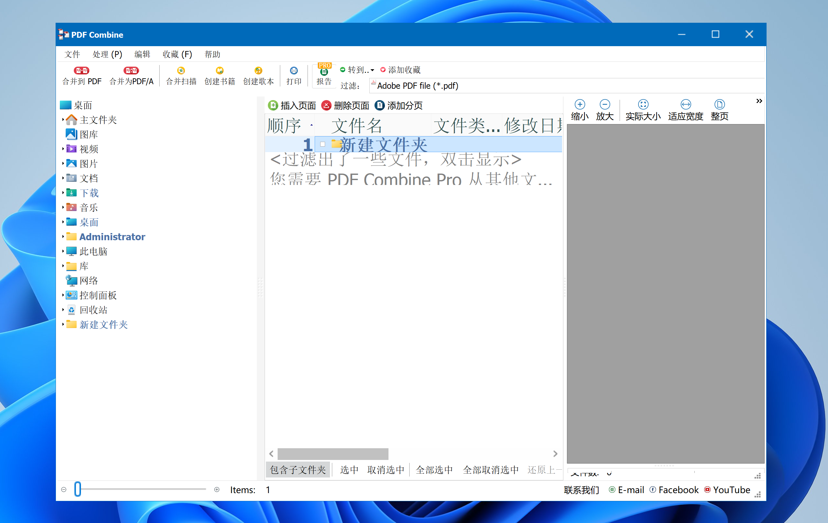Open the File (文件) menu
The image size is (828, 523).
tap(72, 54)
